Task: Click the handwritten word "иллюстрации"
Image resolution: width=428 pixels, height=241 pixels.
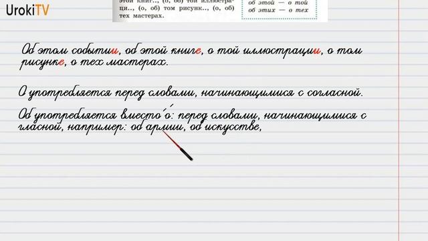Action: click(282, 51)
